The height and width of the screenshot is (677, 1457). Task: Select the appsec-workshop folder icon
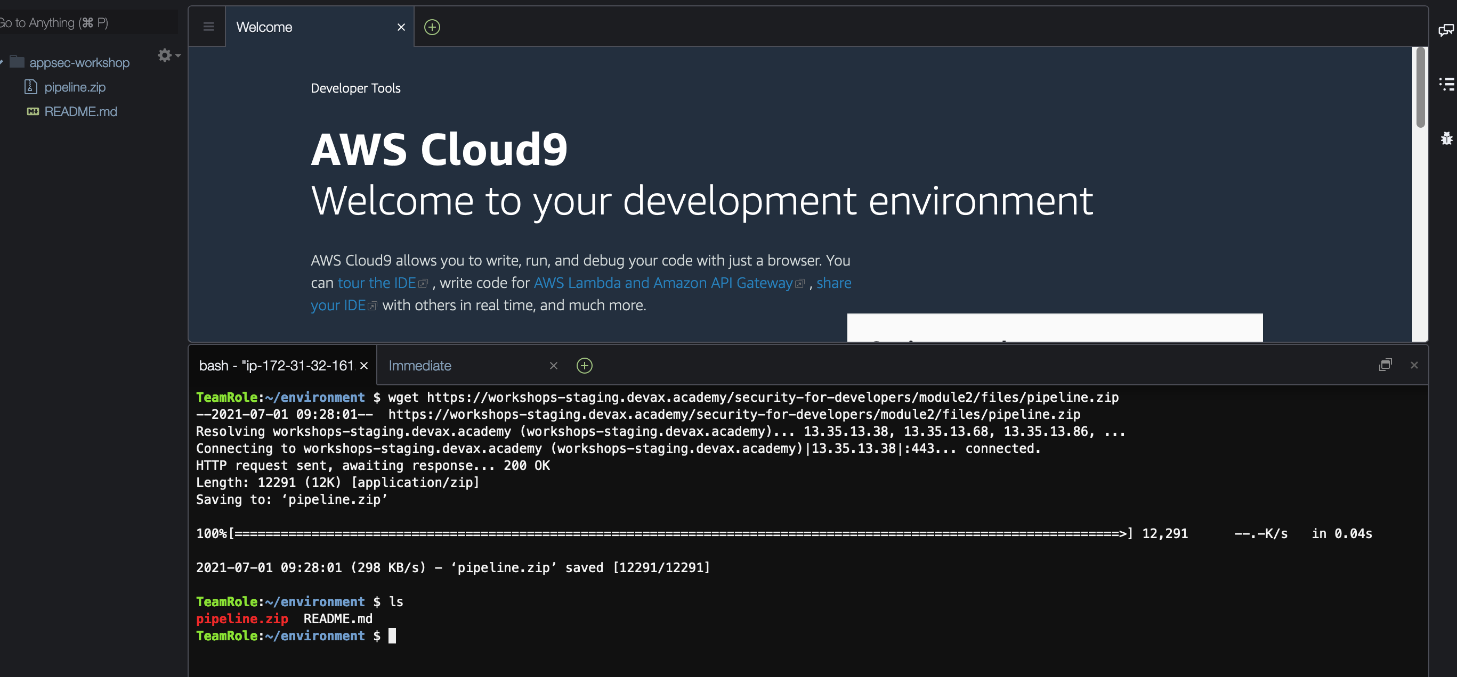[x=17, y=62]
